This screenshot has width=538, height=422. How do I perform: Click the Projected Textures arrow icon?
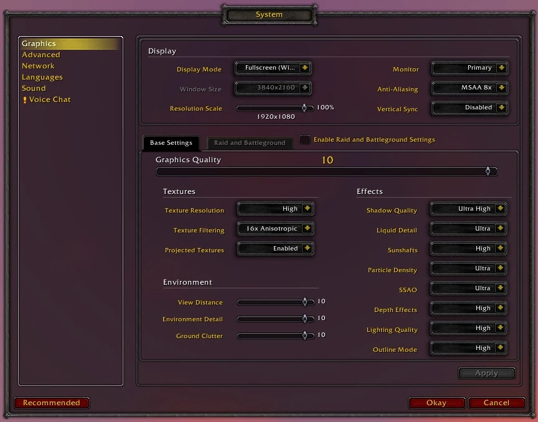click(307, 249)
